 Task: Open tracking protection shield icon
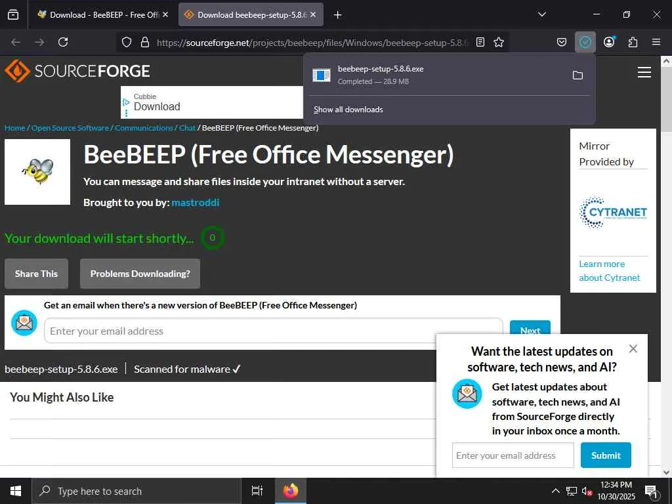(127, 42)
